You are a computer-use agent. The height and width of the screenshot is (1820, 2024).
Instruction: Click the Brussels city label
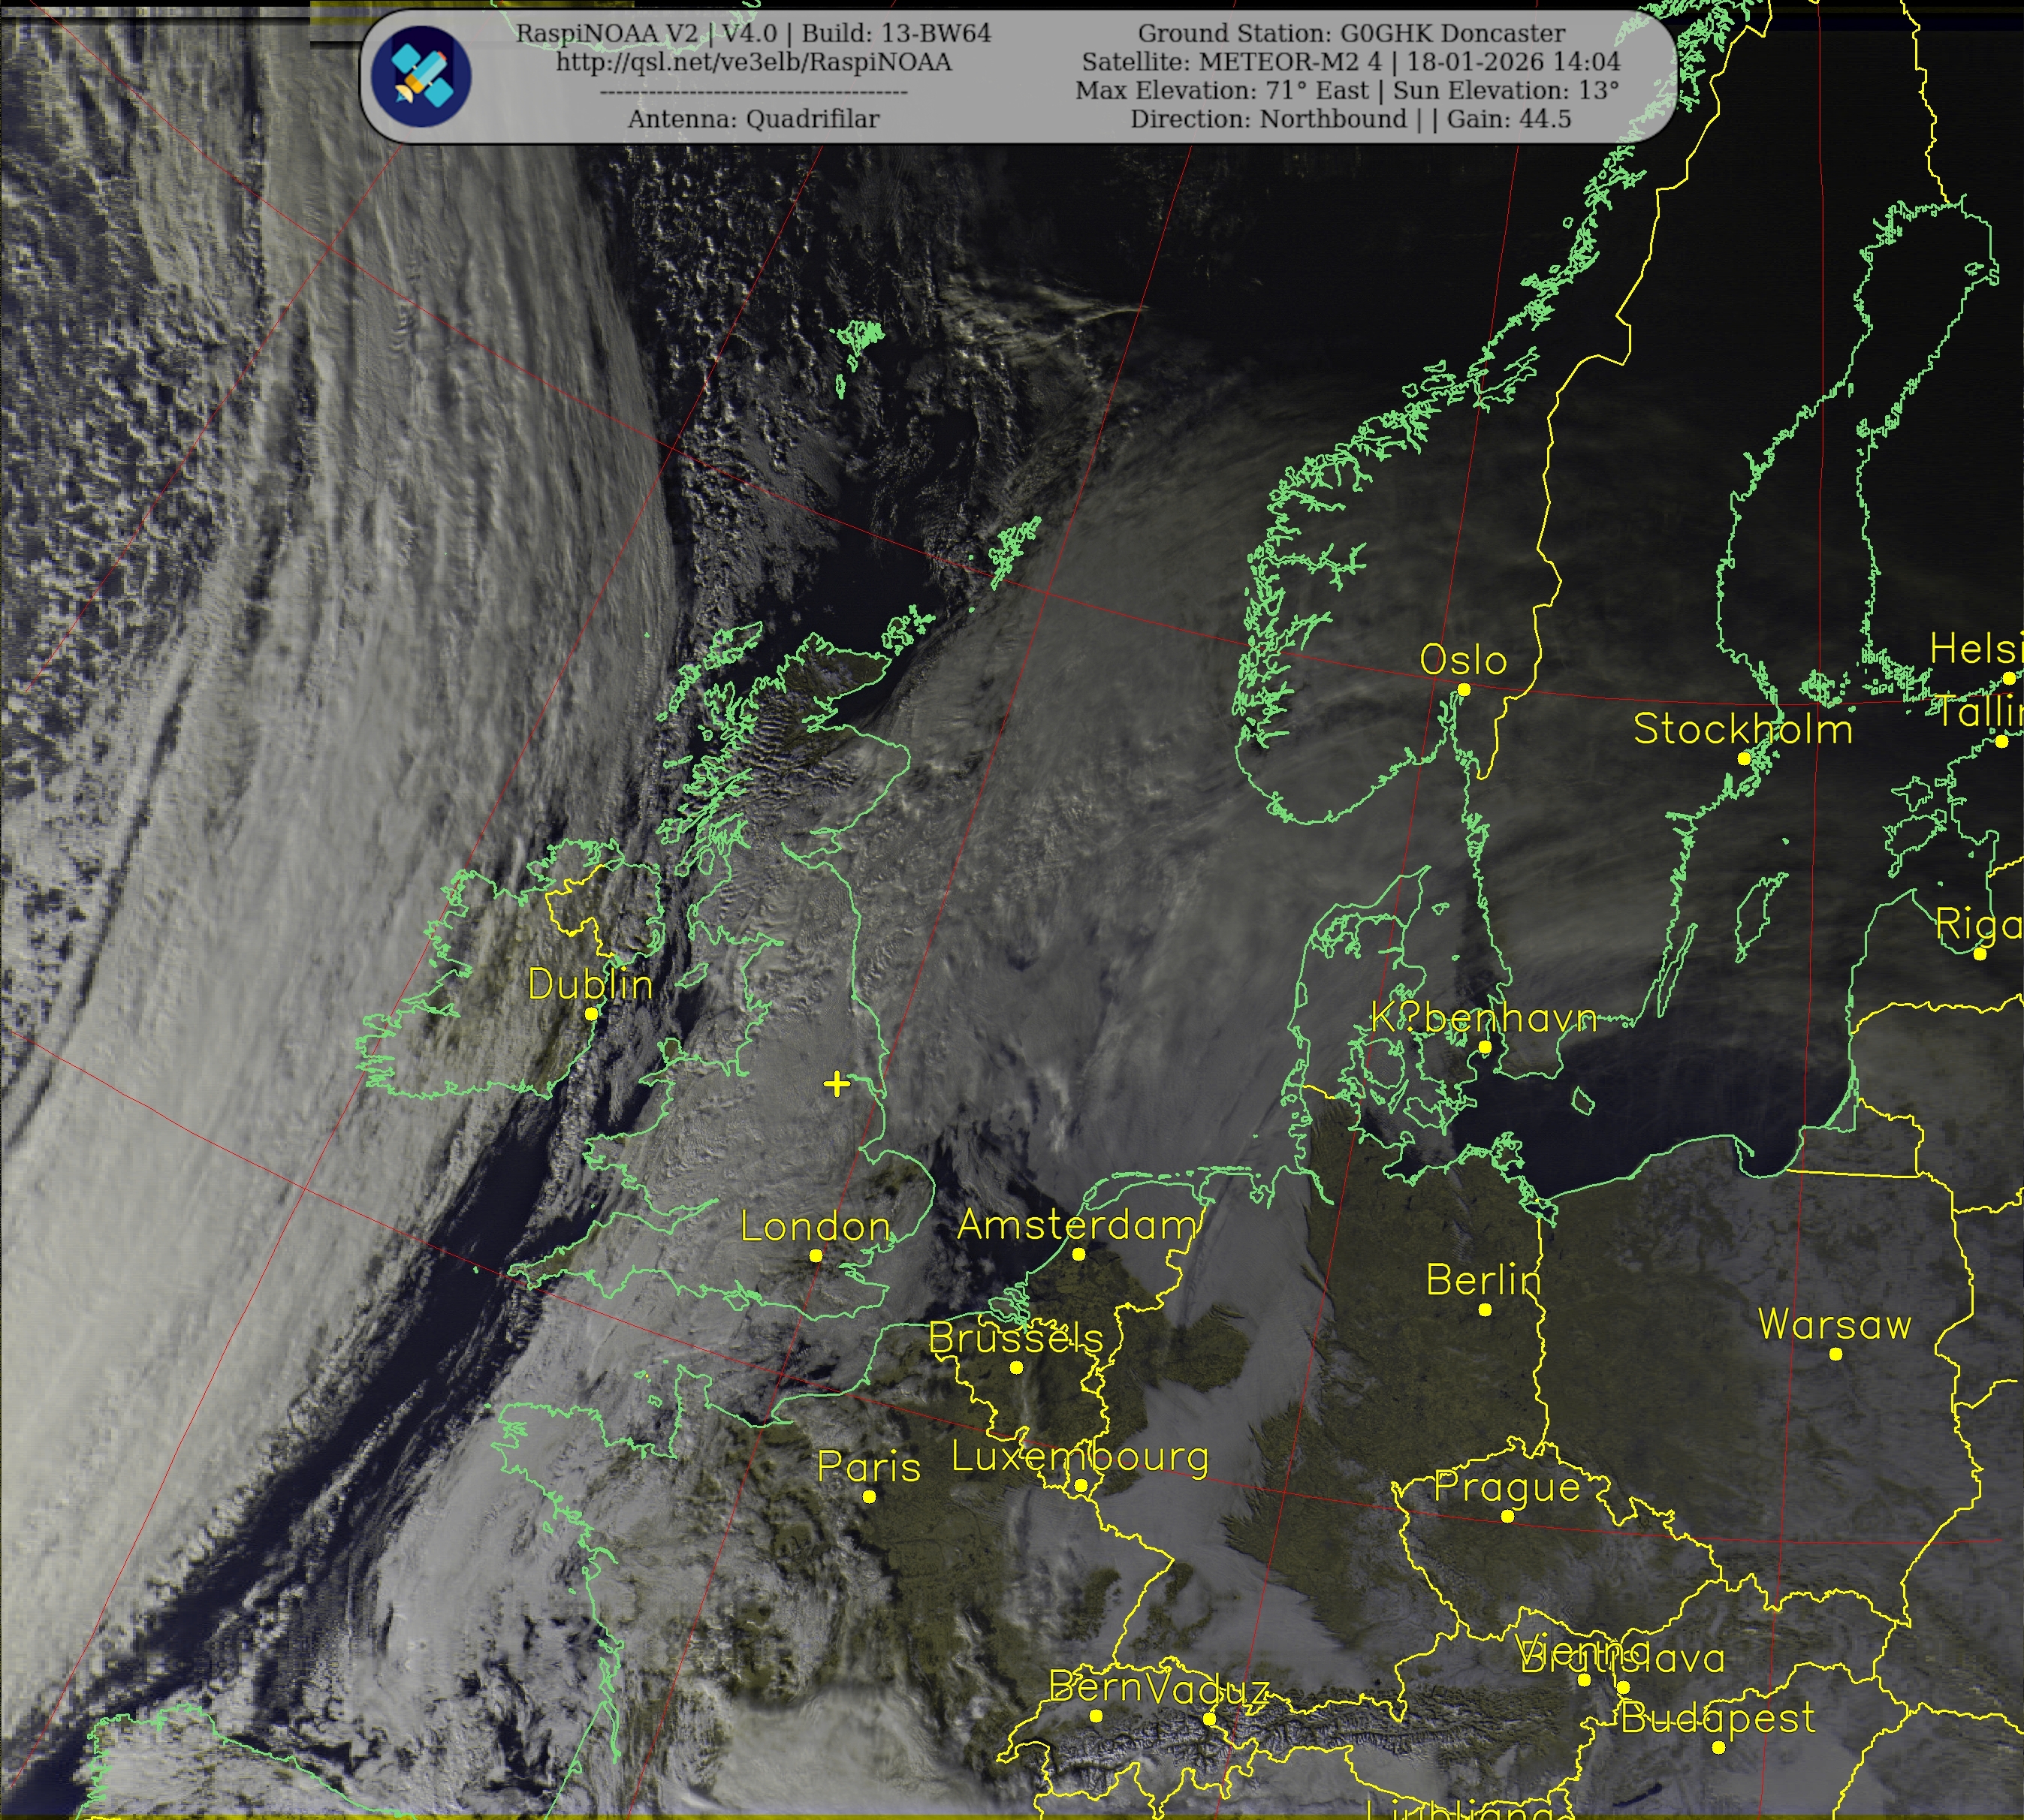pos(1016,1338)
